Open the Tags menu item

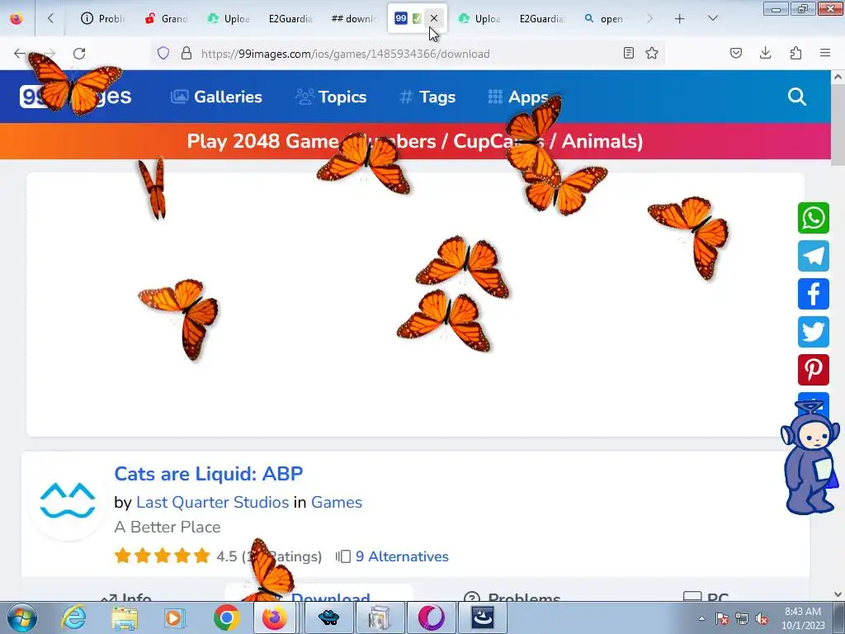pos(428,97)
